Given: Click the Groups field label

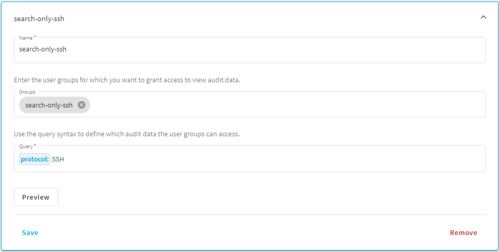Looking at the screenshot, I should tap(27, 92).
